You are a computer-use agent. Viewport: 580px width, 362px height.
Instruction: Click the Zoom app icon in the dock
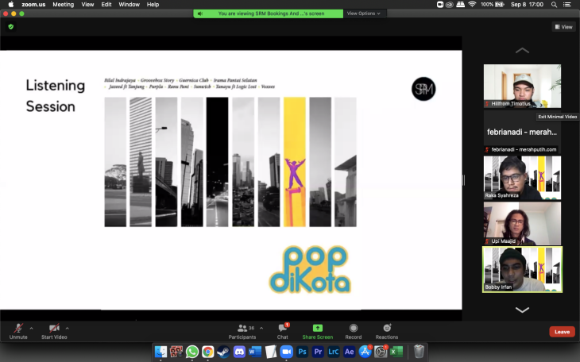pyautogui.click(x=286, y=352)
